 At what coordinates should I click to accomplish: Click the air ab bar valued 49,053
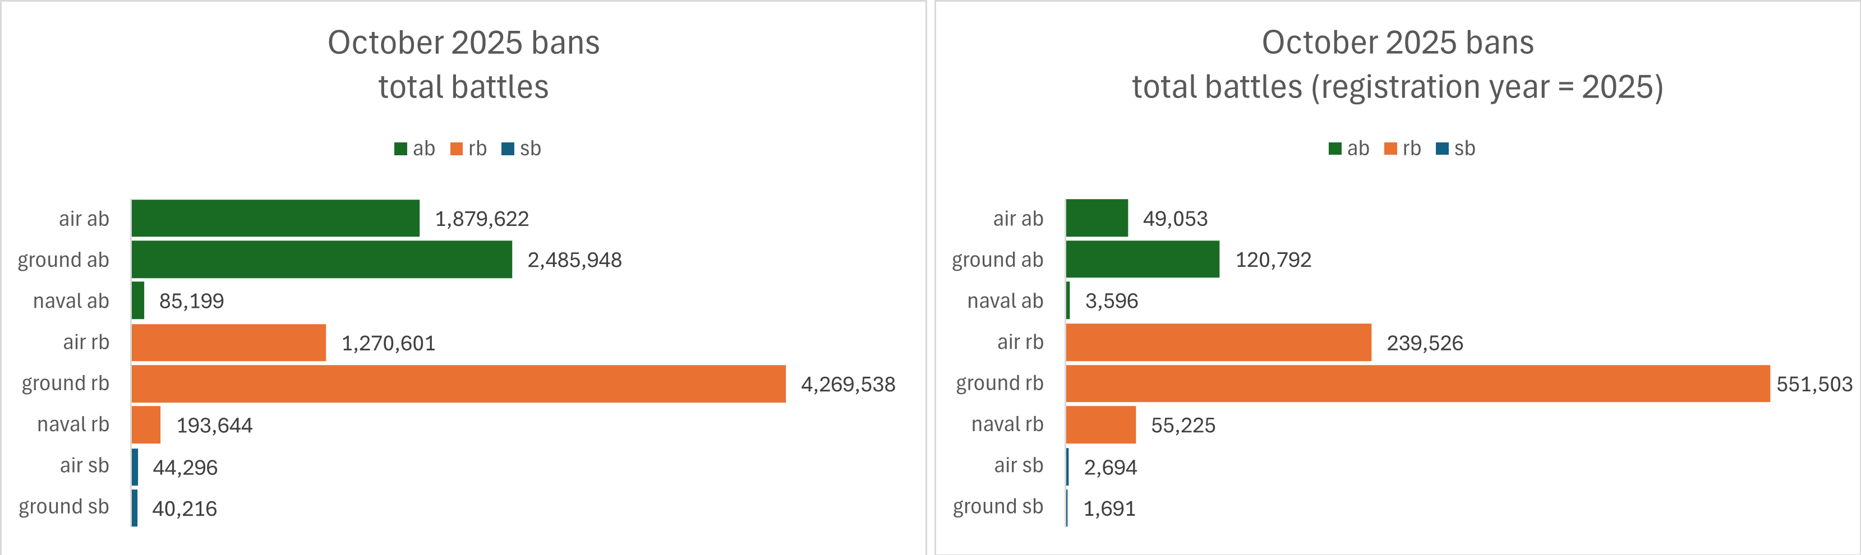[x=1097, y=219]
